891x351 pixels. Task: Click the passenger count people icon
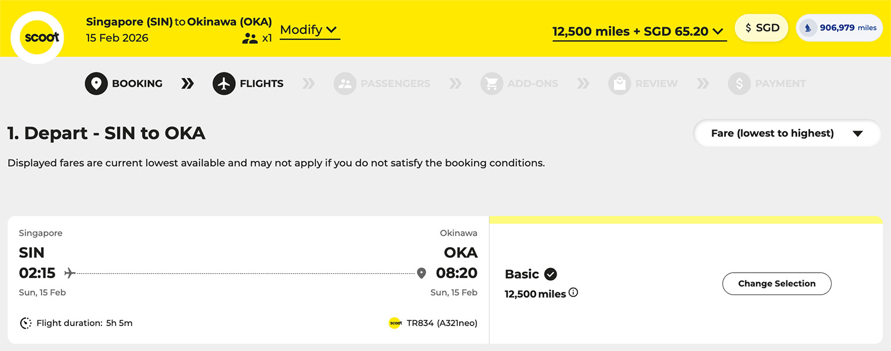249,39
